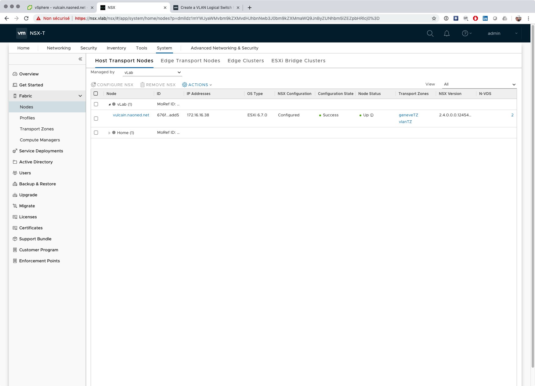The width and height of the screenshot is (535, 386).
Task: Open the help question mark menu
Action: click(466, 33)
